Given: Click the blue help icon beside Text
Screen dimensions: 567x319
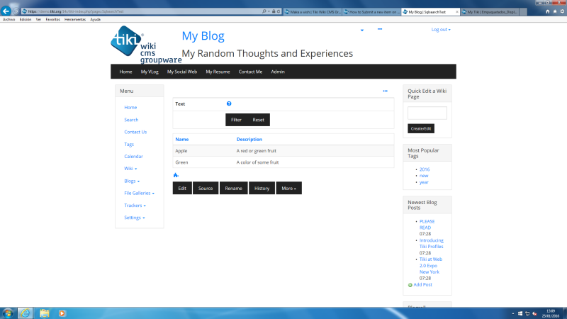Looking at the screenshot, I should pyautogui.click(x=229, y=103).
